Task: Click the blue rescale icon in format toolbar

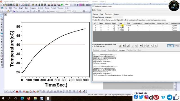Action: (14, 11)
